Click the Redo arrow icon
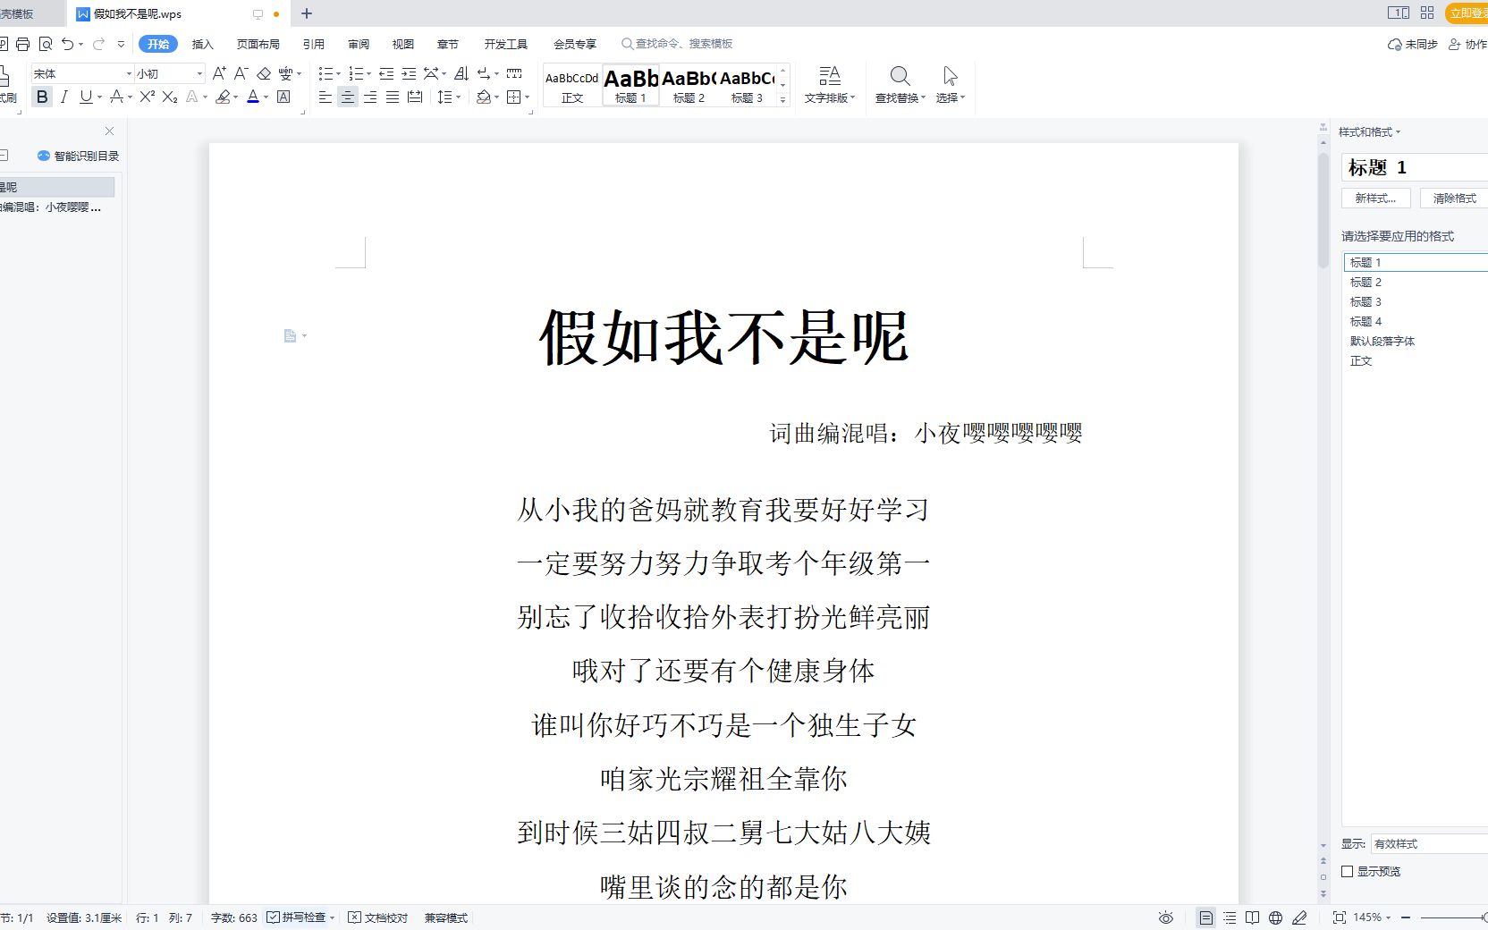 (98, 44)
